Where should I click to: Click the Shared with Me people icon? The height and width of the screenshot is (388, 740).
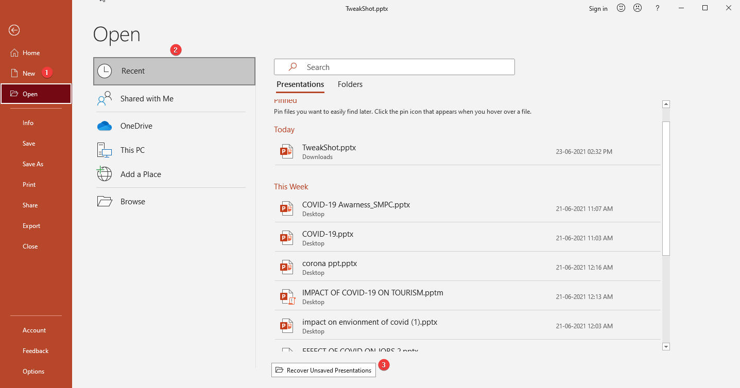[x=105, y=98]
